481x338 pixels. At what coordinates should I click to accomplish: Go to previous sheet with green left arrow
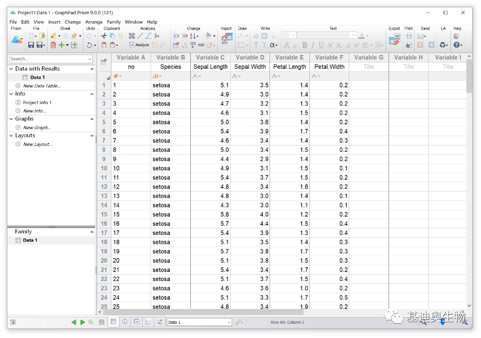[74, 322]
